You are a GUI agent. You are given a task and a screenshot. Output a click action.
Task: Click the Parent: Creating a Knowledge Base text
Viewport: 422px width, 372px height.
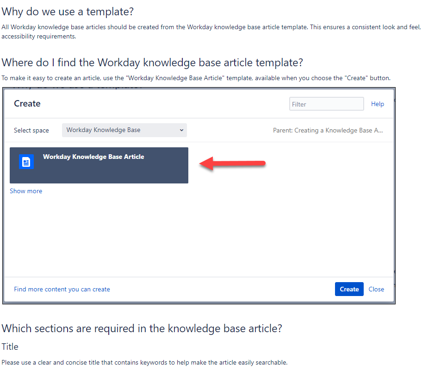pyautogui.click(x=328, y=130)
